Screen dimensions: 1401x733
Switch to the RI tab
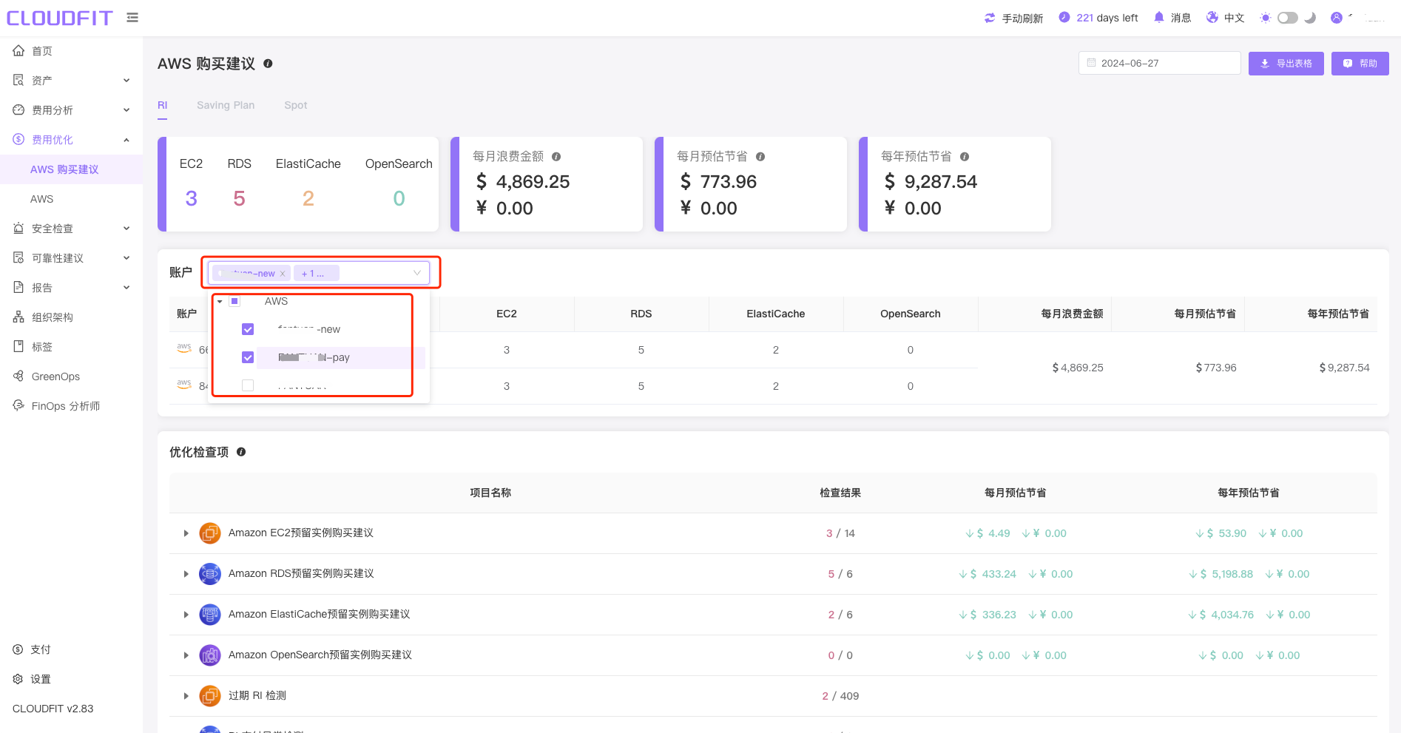point(163,105)
